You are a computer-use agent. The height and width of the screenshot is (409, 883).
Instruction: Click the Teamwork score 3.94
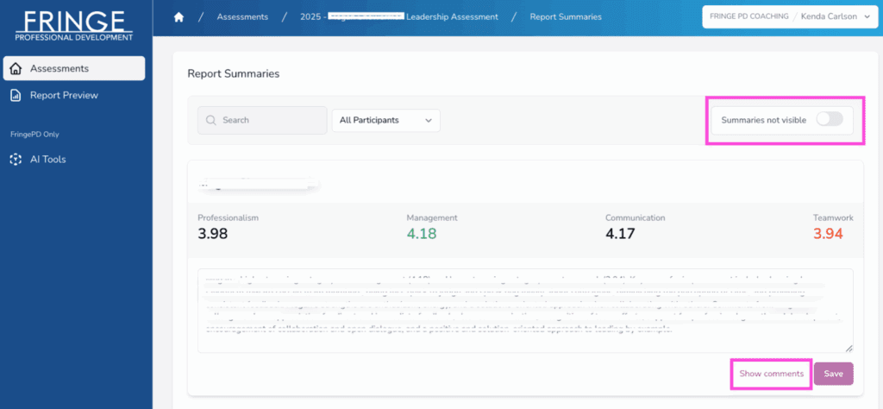click(x=827, y=233)
